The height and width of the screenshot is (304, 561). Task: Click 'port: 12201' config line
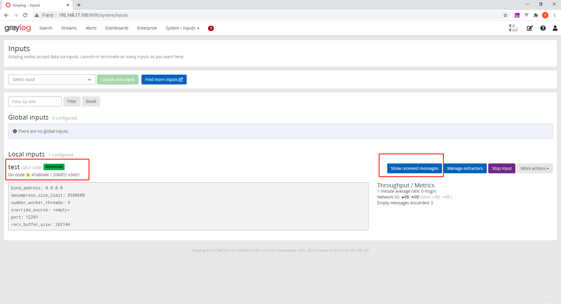(25, 217)
